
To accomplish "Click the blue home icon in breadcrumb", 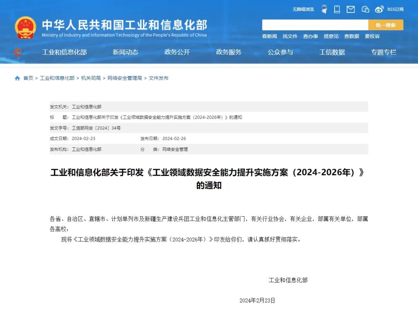I will (17, 78).
